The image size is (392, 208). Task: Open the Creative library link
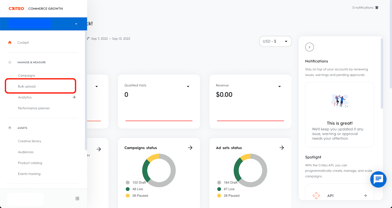click(x=29, y=141)
